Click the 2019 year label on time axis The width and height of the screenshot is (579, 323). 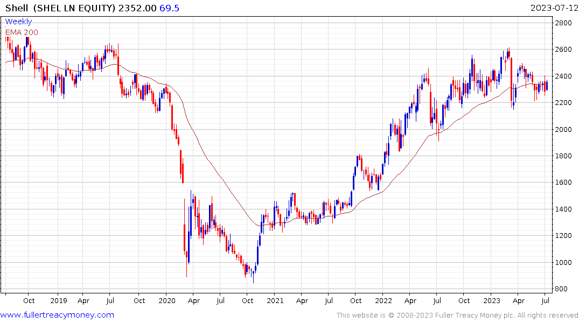(58, 300)
